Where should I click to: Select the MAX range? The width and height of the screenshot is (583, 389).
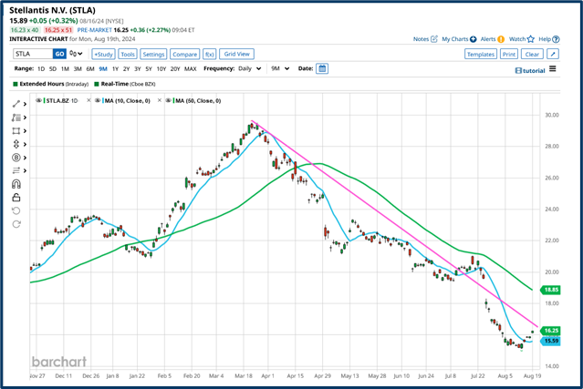pos(190,68)
